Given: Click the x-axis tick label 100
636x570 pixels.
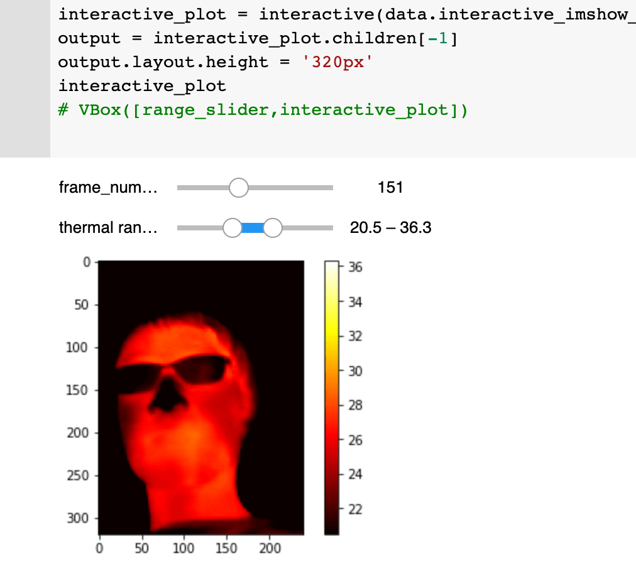Looking at the screenshot, I should pos(184,547).
